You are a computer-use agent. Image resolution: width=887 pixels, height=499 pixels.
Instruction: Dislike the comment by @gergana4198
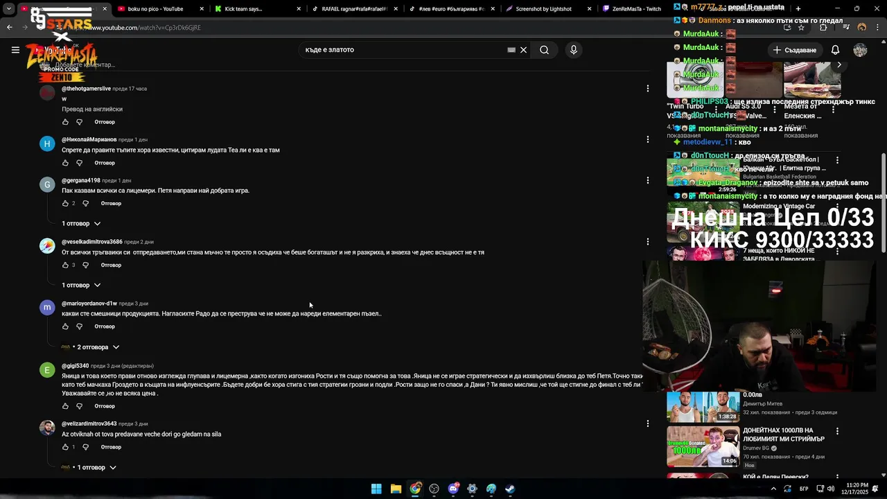click(85, 204)
